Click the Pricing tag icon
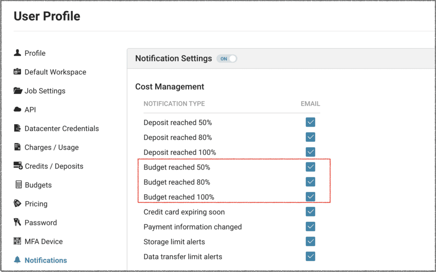This screenshot has width=436, height=272. [17, 204]
